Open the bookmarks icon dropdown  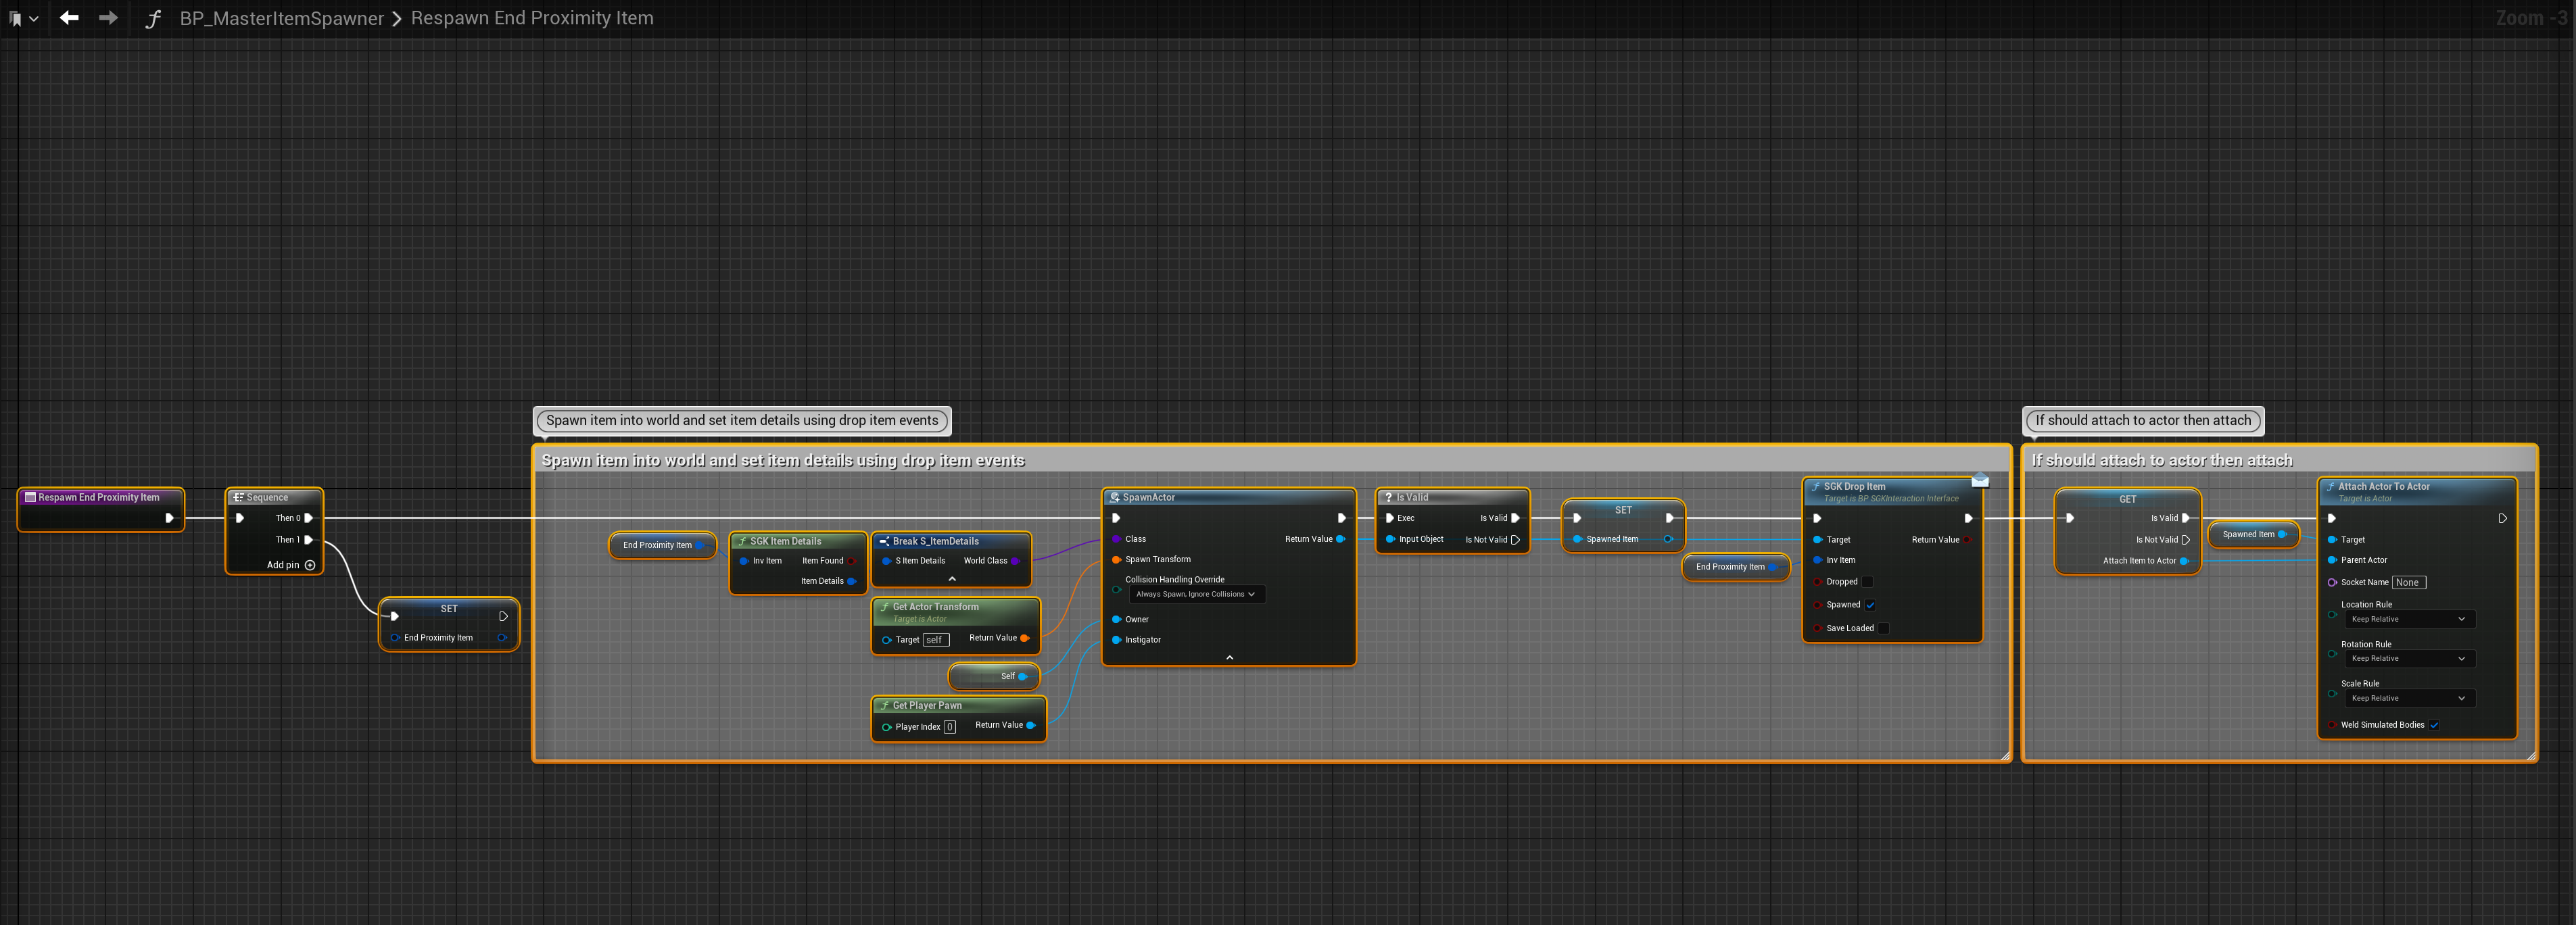click(23, 18)
